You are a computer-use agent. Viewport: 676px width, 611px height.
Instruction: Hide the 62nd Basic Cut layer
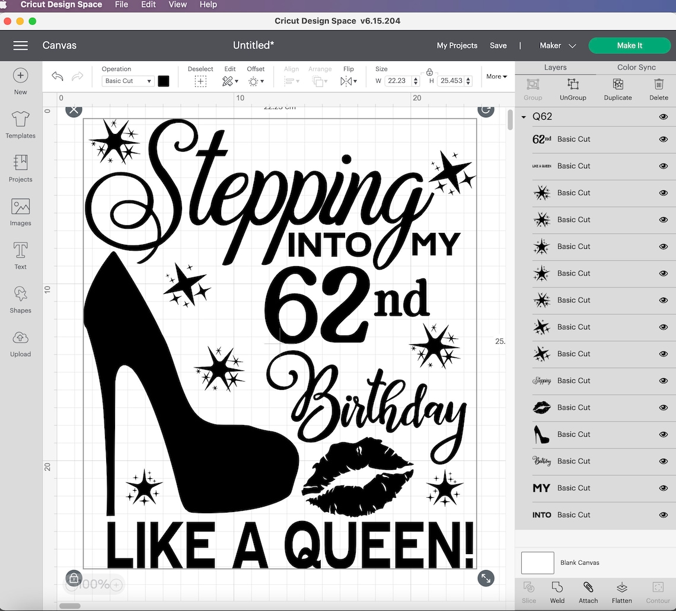[663, 139]
